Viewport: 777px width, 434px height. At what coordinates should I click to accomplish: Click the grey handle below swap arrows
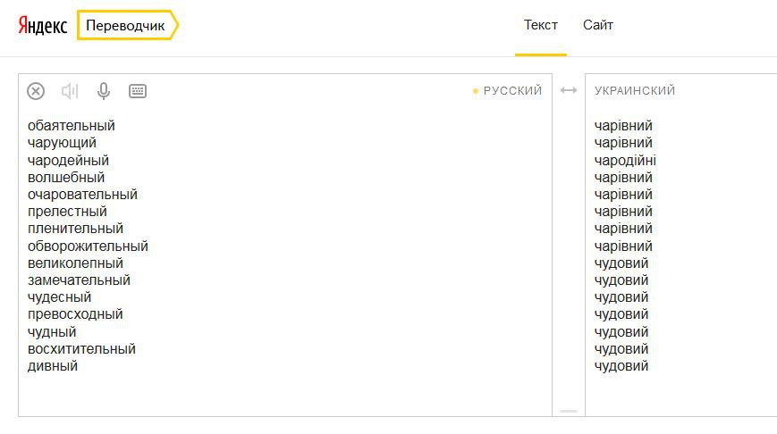click(x=569, y=411)
